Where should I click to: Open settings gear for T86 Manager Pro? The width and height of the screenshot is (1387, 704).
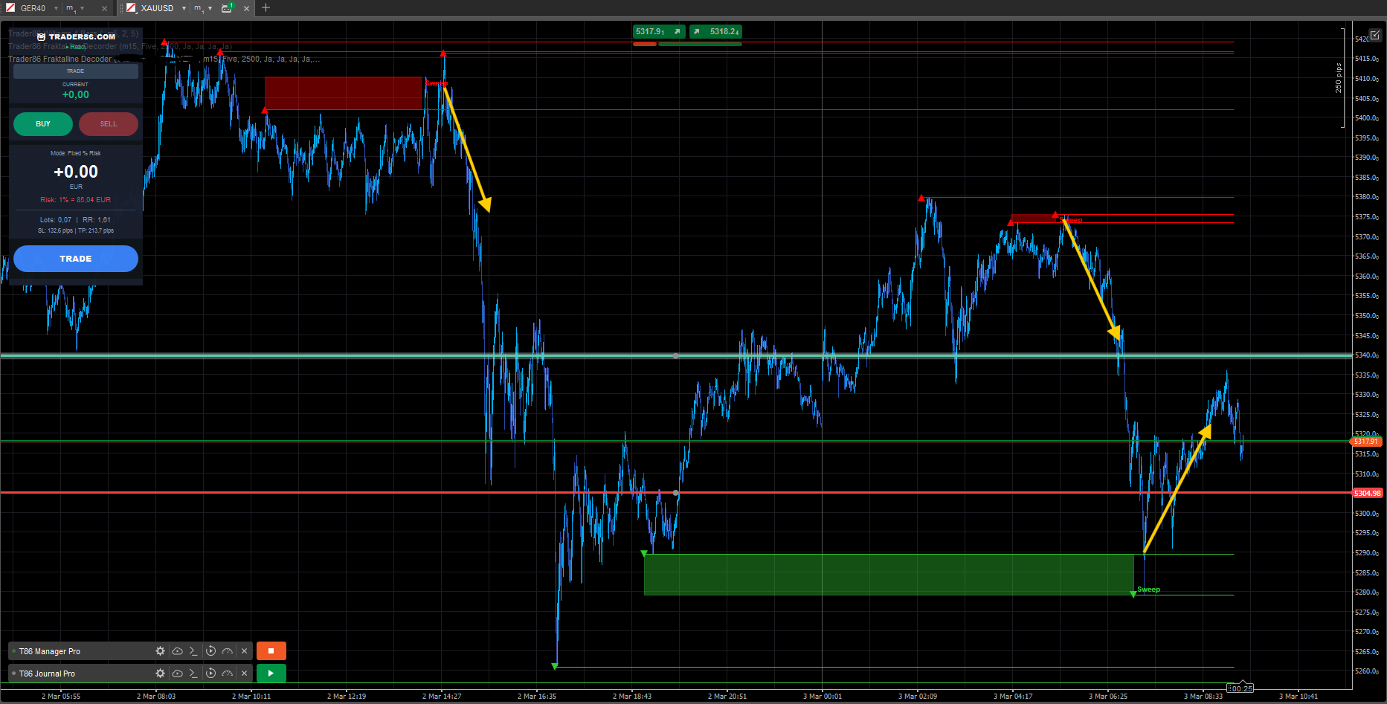160,651
